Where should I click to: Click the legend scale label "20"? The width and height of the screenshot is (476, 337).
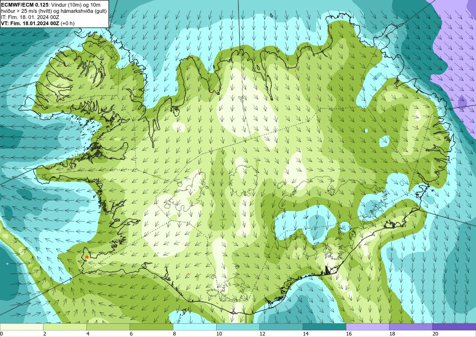tap(436, 334)
